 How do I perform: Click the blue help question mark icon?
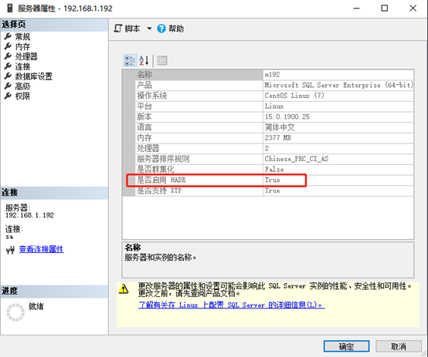click(161, 29)
